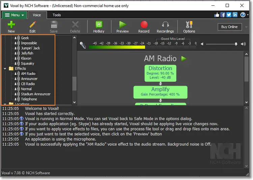Click 'Voxal v 7.08 © NCH Software' status text
The image size is (253, 180).
(26, 173)
